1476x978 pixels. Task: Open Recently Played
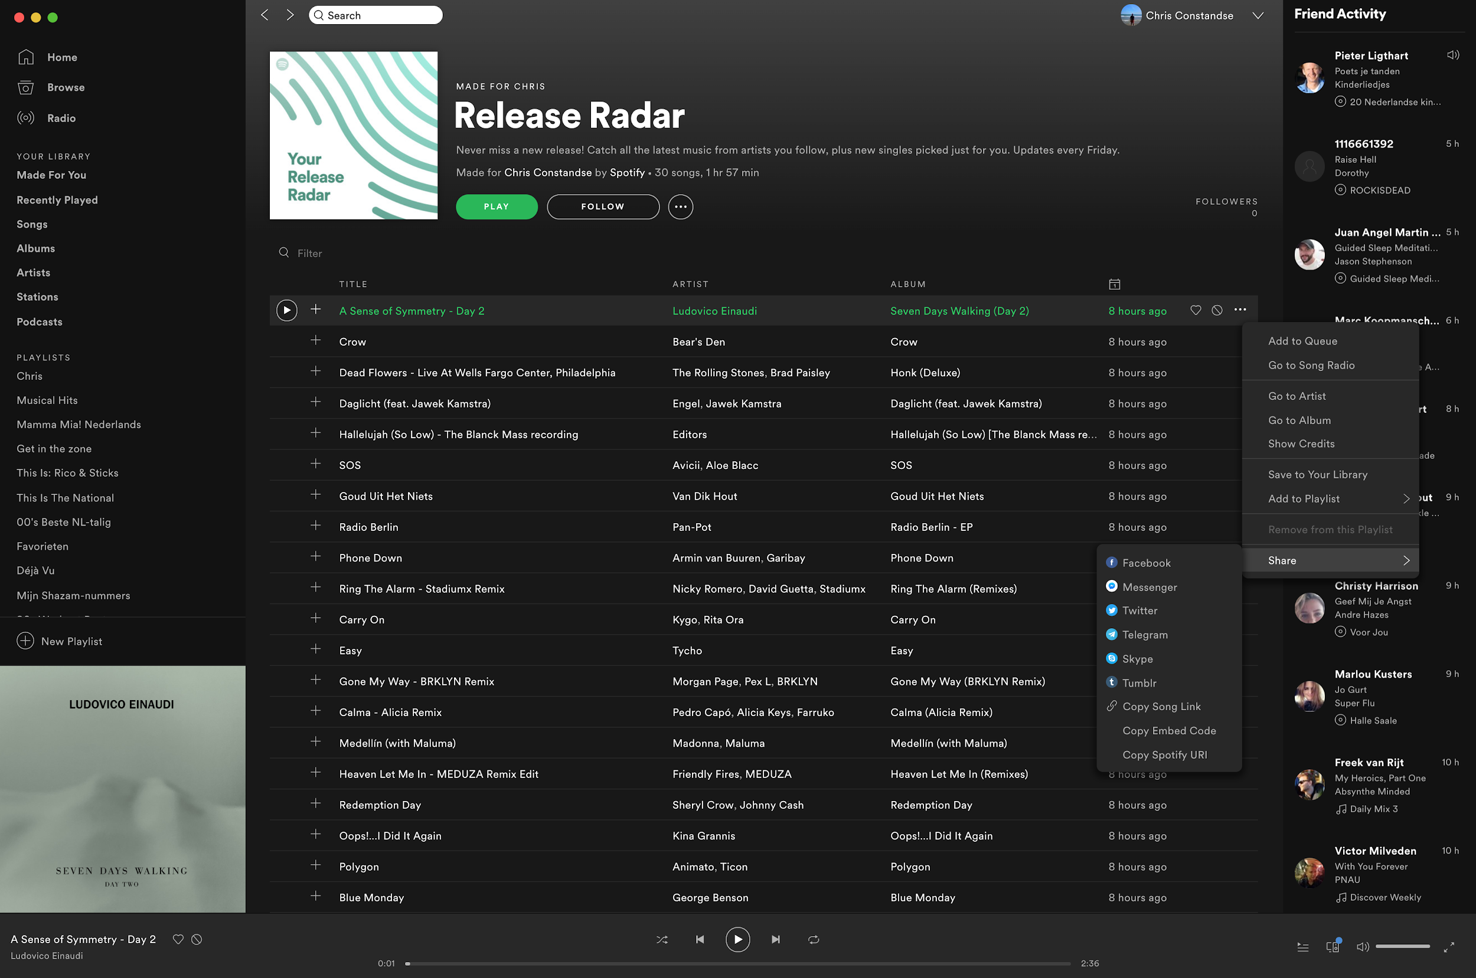(57, 199)
